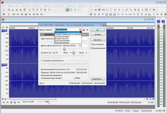This screenshot has width=167, height=113.
Task: Click Go to End in the top transport toolbar
Action: [41, 14]
